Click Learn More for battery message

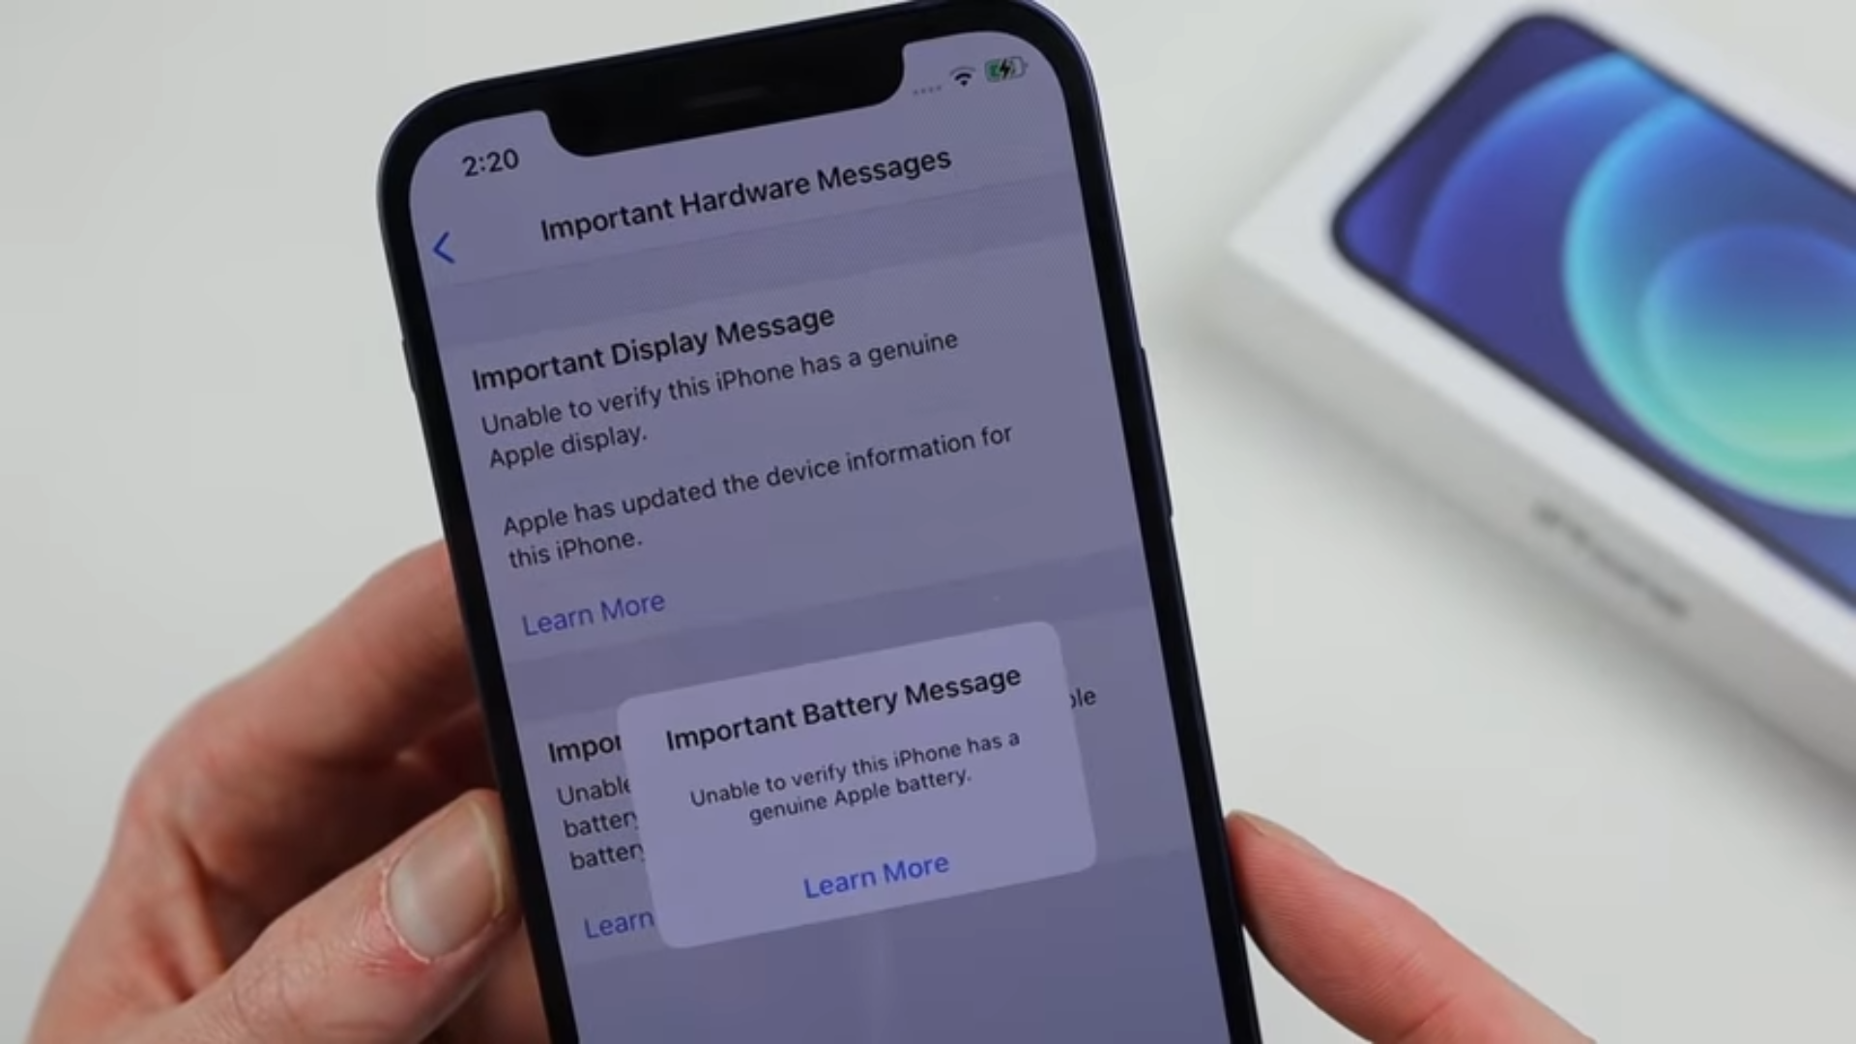point(875,868)
